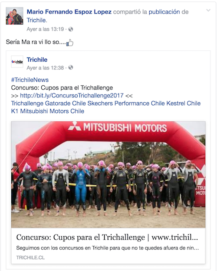The height and width of the screenshot is (271, 217).
Task: Open the triathlon swimmers preview photo
Action: pos(108,174)
